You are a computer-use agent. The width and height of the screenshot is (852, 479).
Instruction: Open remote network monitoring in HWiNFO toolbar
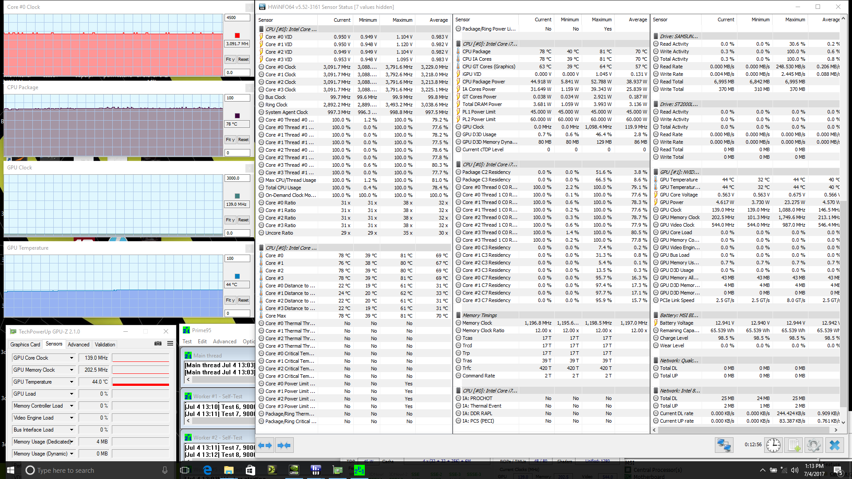724,445
